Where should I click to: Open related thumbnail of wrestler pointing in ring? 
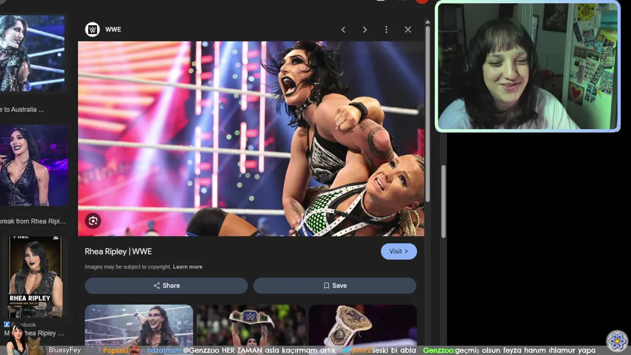click(139, 325)
